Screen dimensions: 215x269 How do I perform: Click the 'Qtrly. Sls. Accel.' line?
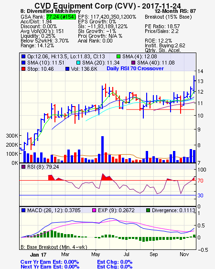click(x=163, y=50)
